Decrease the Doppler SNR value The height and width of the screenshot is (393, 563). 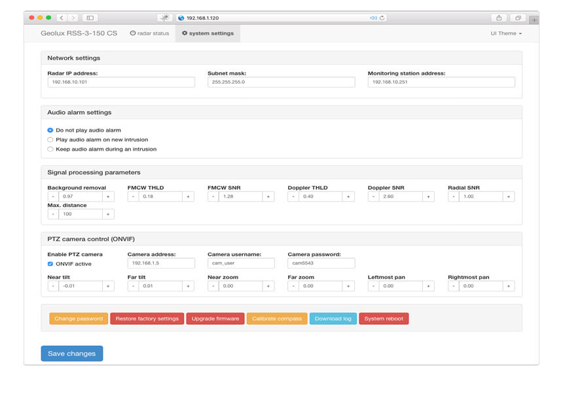coord(373,196)
